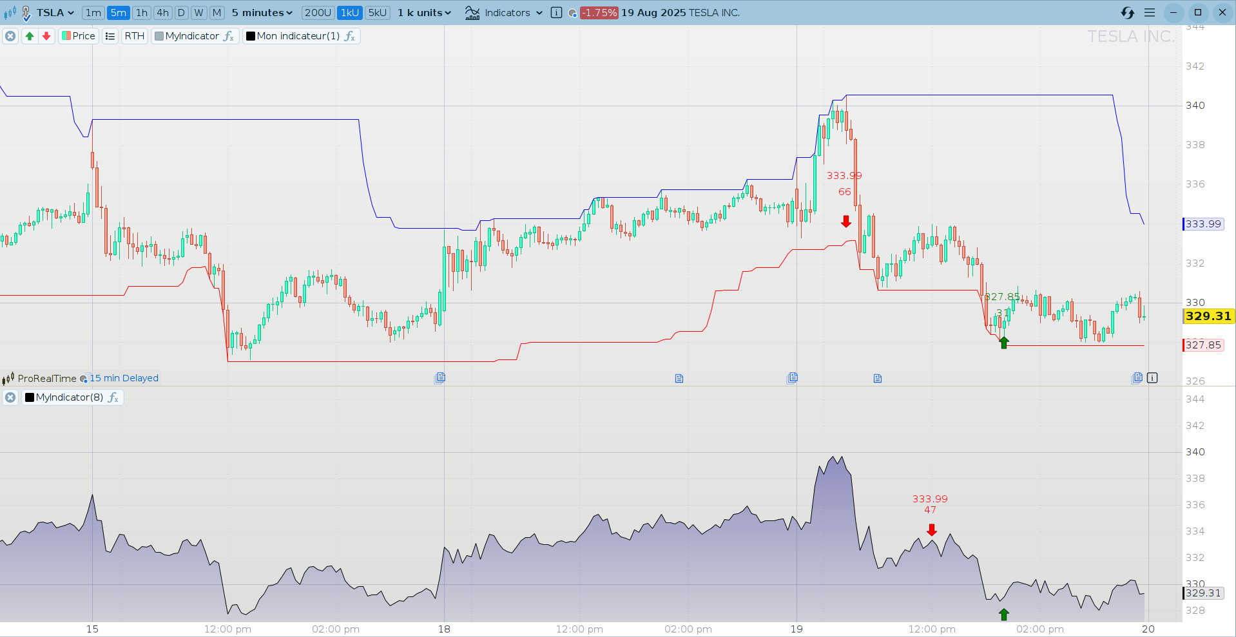
Task: Click the black MyIndicator(8) color swatch
Action: coord(30,397)
